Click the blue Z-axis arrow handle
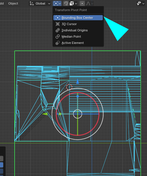Viewport: 147px width, 176px height. tap(78, 81)
